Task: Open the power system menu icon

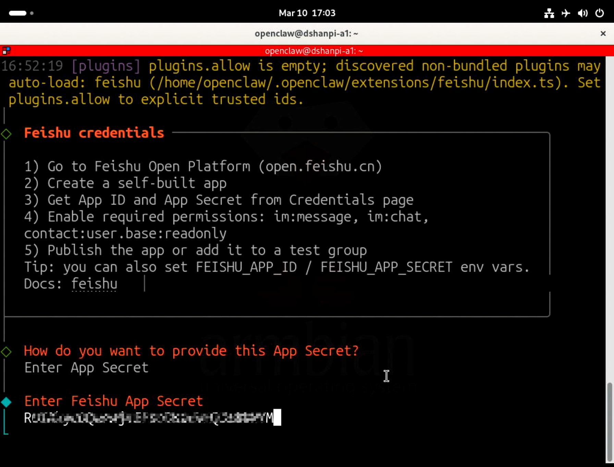Action: (x=599, y=13)
